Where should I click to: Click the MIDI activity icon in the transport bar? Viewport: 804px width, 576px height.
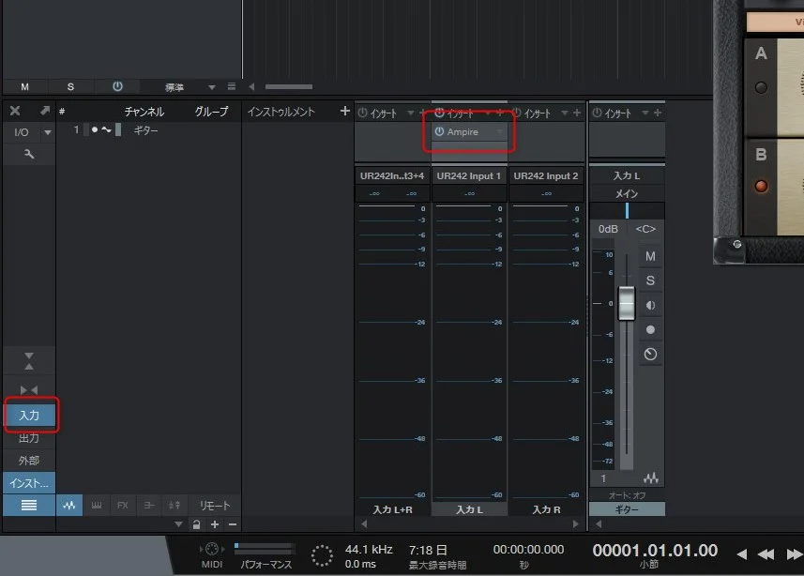coord(211,550)
